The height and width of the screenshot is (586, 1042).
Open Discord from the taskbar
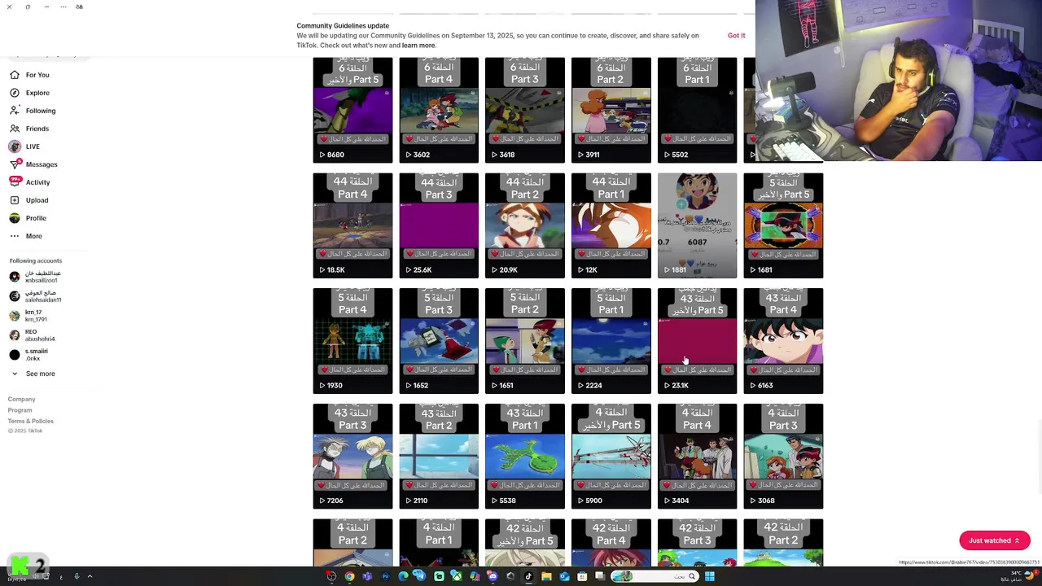(x=493, y=576)
